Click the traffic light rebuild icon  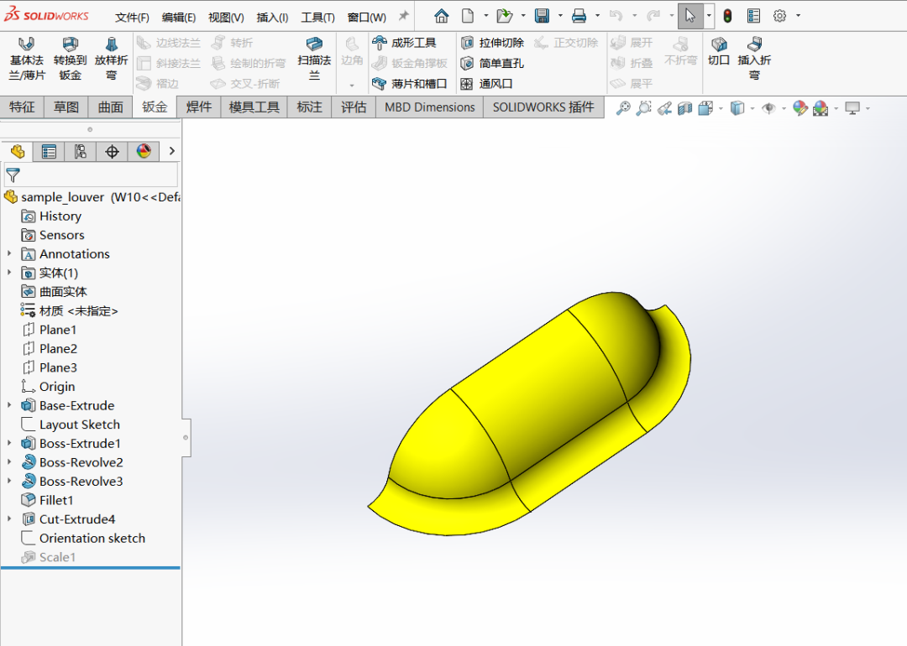point(727,16)
